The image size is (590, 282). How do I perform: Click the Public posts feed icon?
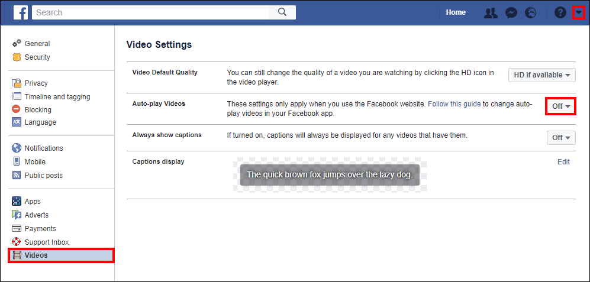[x=17, y=175]
